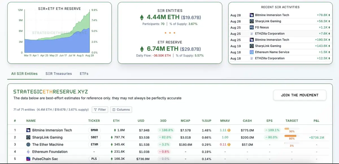This screenshot has height=164, width=339.
Task: Click the SBET ticker badge
Action: (x=94, y=137)
